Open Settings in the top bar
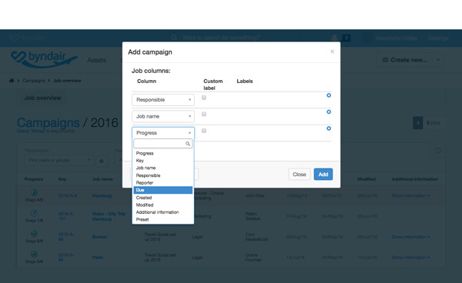Screen dimensions: 462x283 [x=438, y=38]
